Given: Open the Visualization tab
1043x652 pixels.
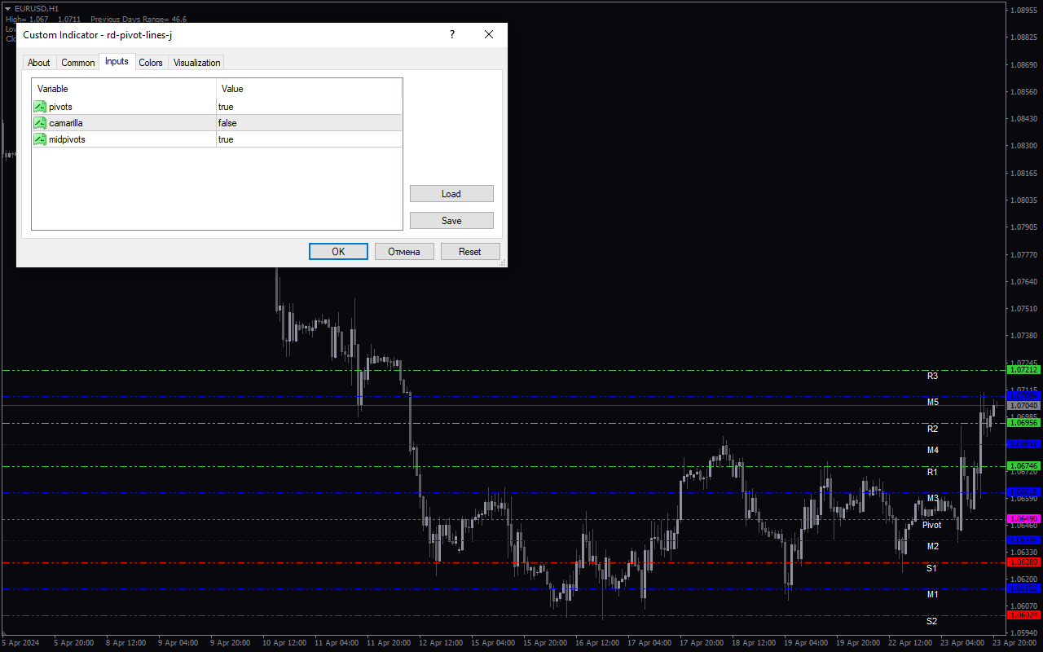Looking at the screenshot, I should point(196,63).
